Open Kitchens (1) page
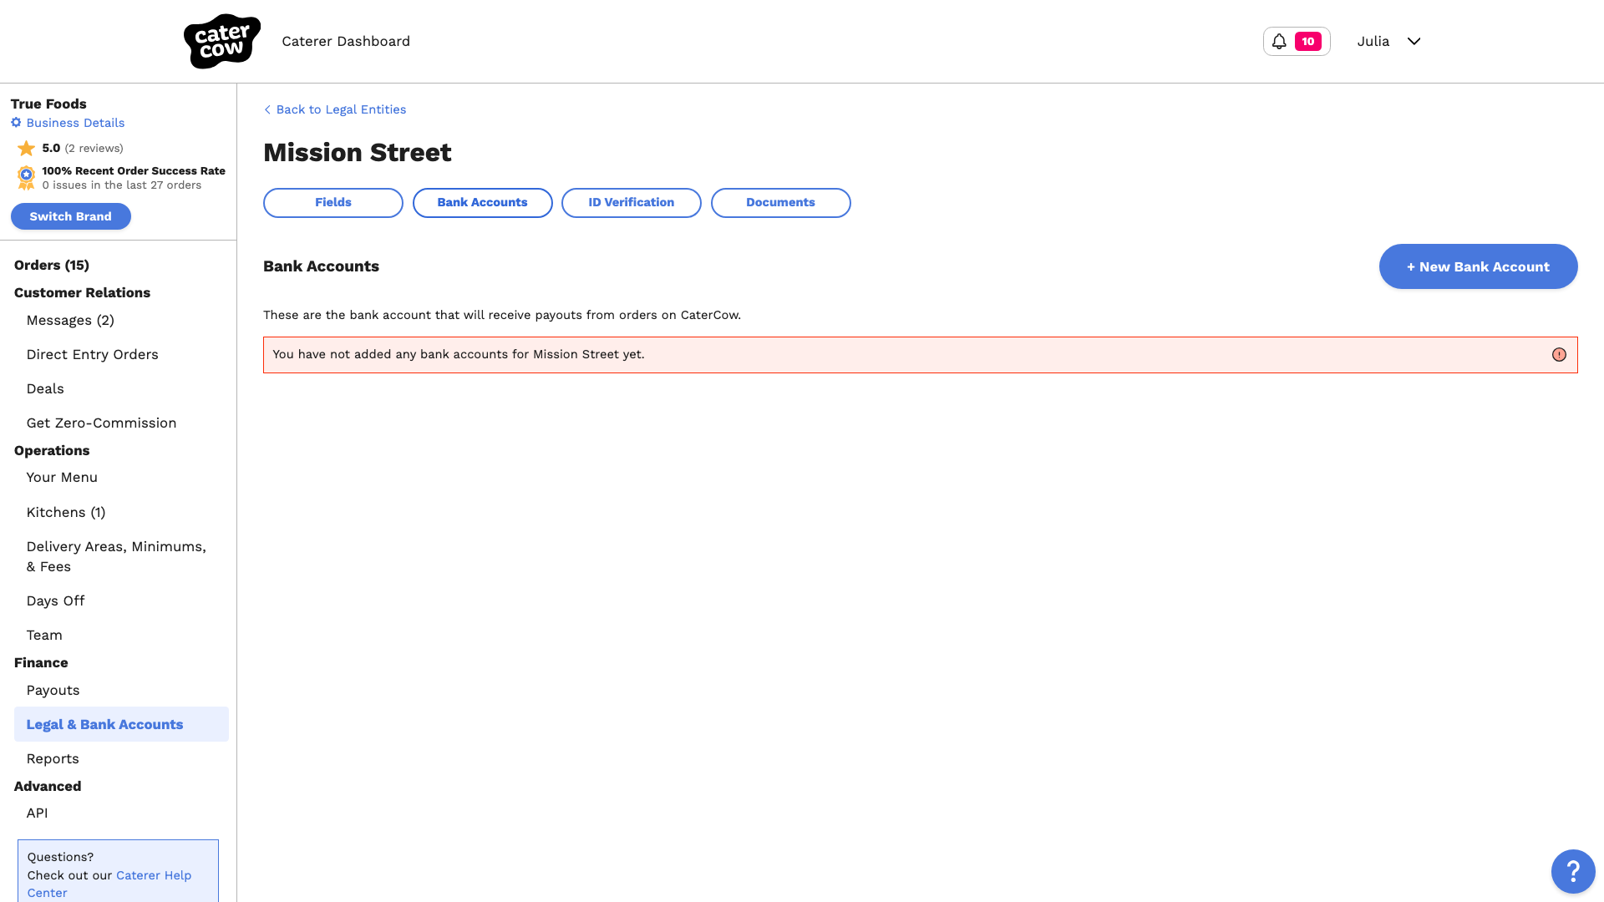Screen dimensions: 1604x902 66,512
